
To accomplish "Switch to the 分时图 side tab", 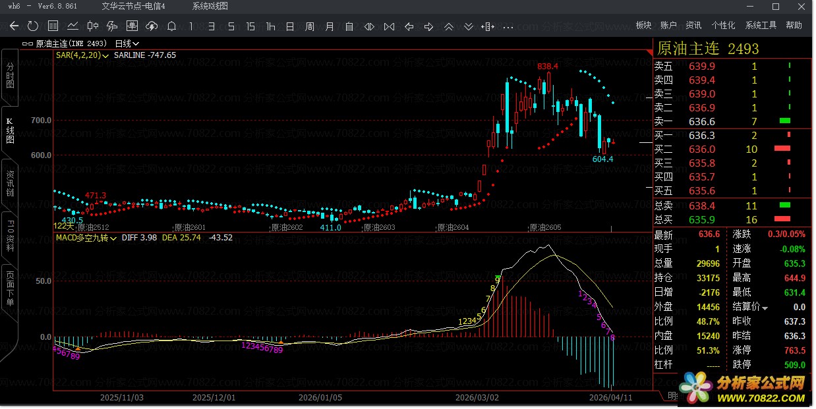I will point(10,76).
